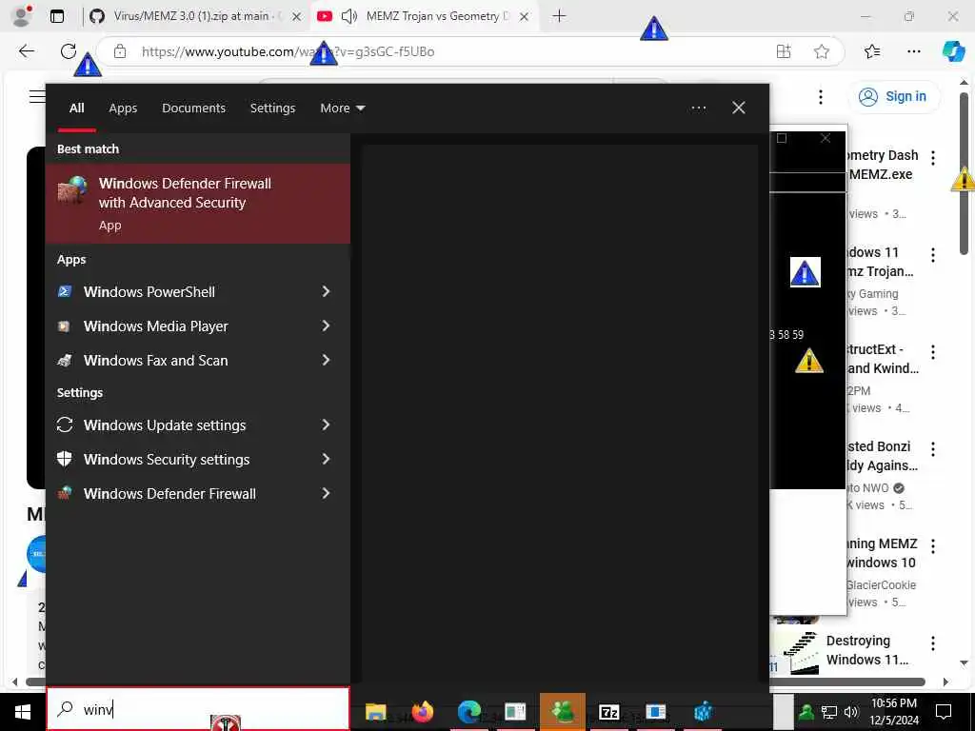The width and height of the screenshot is (975, 731).
Task: Click the Edge profile avatar
Action: click(22, 16)
